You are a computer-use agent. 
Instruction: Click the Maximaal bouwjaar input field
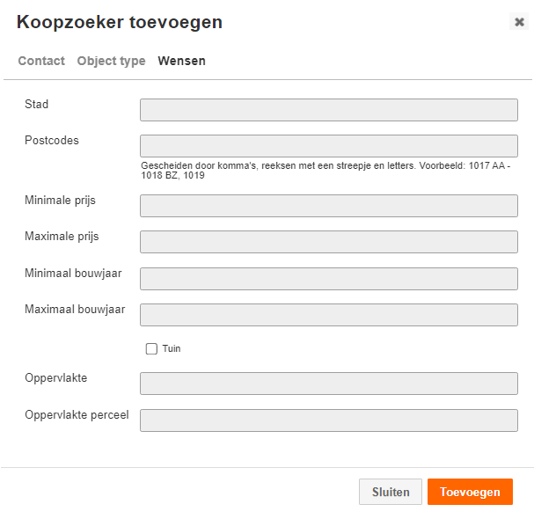329,315
